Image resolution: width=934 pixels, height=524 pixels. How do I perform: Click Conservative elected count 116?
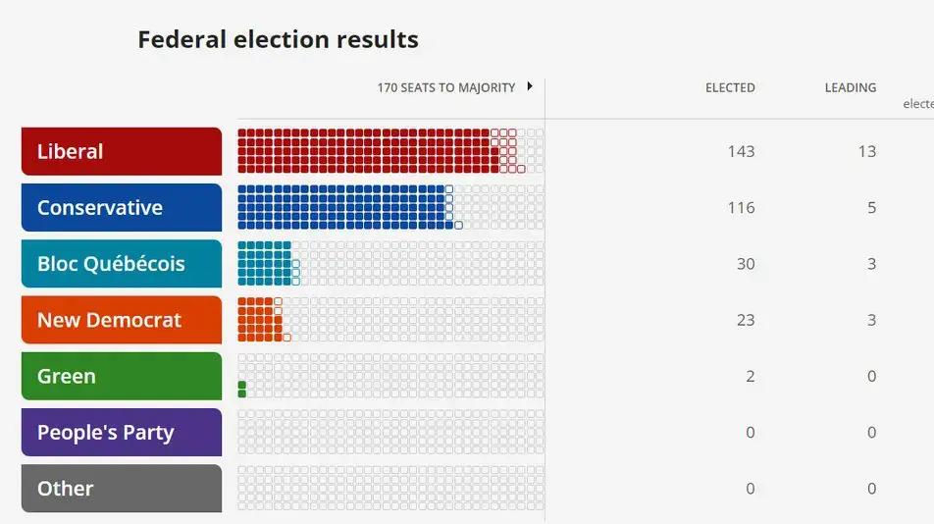pos(741,207)
